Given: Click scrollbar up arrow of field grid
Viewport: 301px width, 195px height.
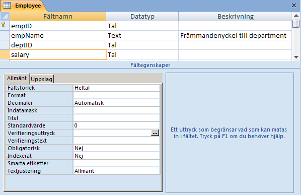Looking at the screenshot, I should pos(296,16).
